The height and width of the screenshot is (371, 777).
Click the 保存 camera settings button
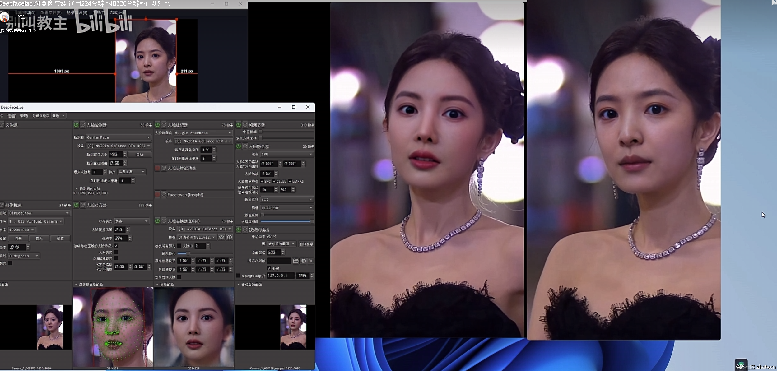pos(60,239)
